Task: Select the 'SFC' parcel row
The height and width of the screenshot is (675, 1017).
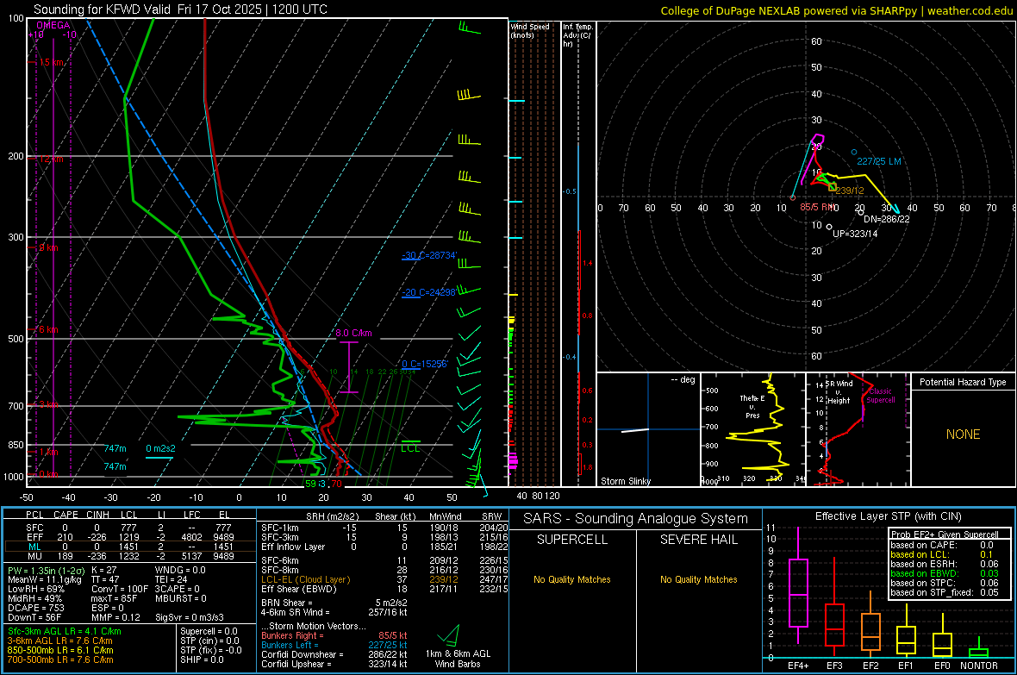Action: [130, 528]
